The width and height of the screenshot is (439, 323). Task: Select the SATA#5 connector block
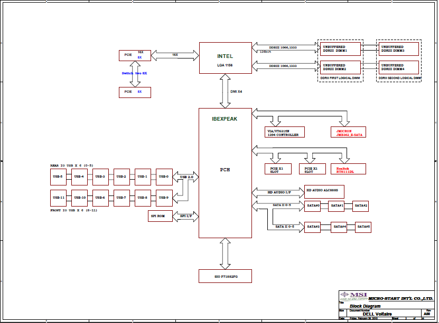(x=363, y=227)
